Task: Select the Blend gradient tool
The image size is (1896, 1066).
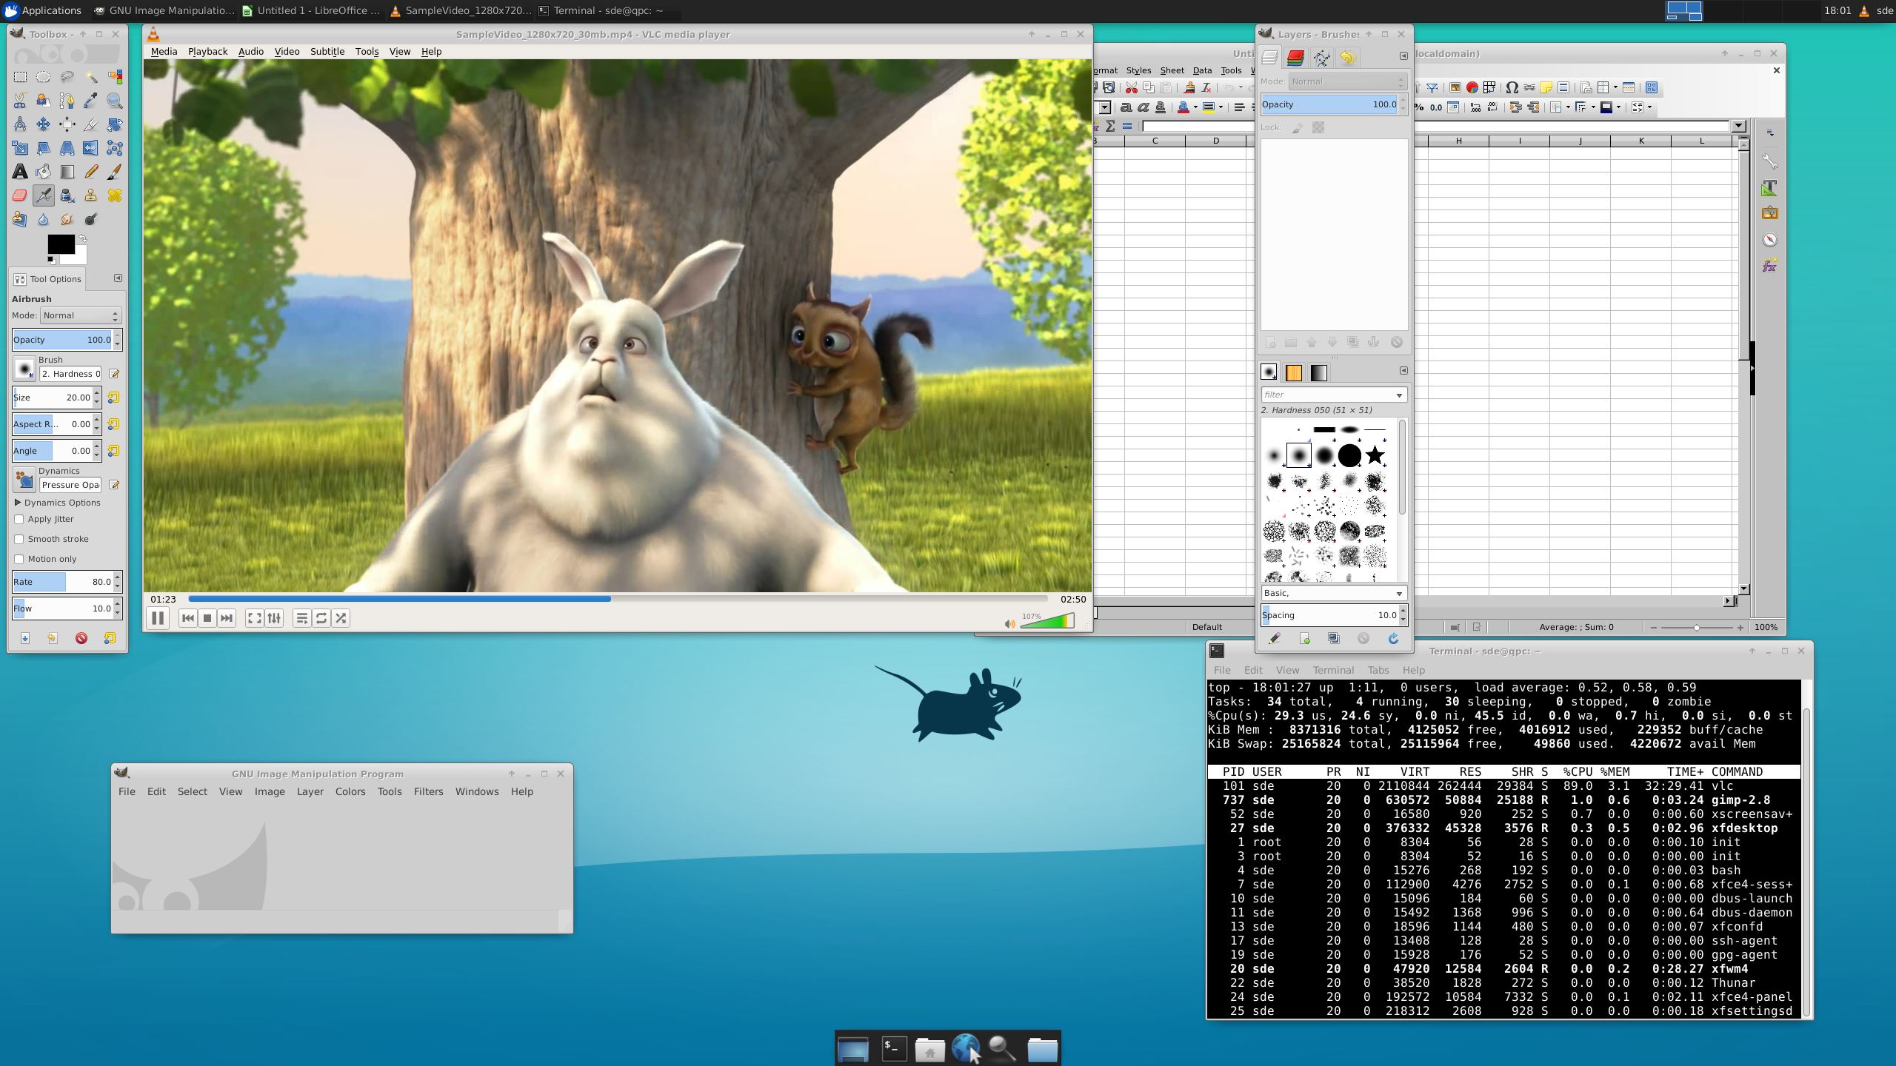Action: click(x=67, y=172)
